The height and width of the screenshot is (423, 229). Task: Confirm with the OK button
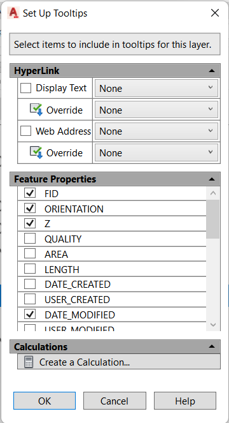tap(45, 401)
